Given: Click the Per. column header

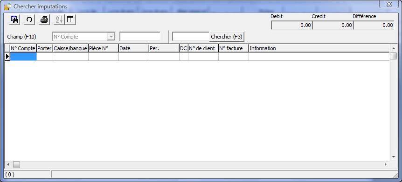Looking at the screenshot, I should coord(164,48).
